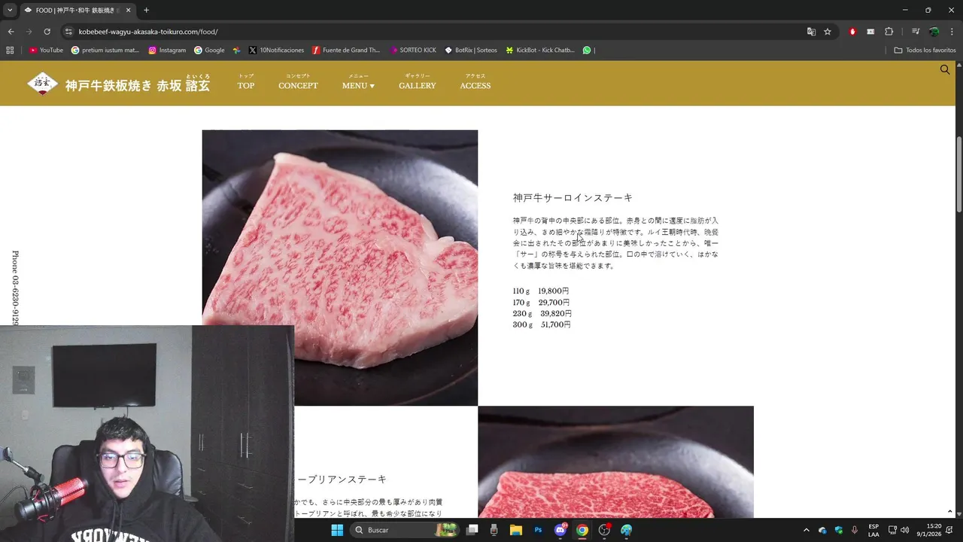
Task: Open the ACCESS page
Action: pos(475,83)
